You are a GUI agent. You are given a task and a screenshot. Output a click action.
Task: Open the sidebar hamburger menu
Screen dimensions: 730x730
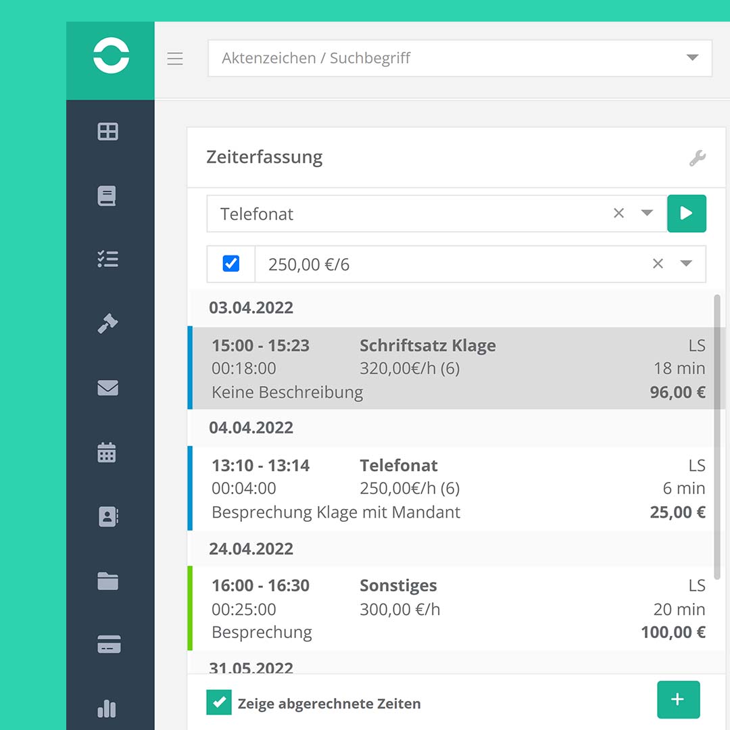click(x=175, y=58)
